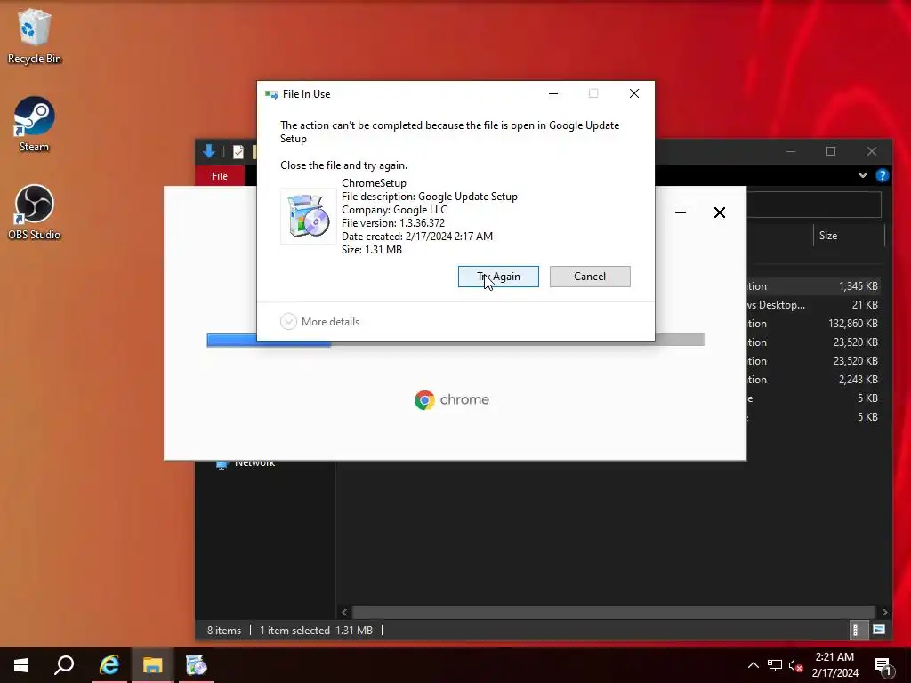The image size is (911, 683).
Task: Click 1 item selected 1.31 MB status
Action: click(316, 631)
